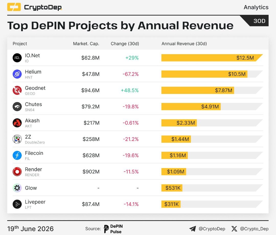Click the Chutes $4.91M revenue bar
This screenshot has height=235, width=276.
191,107
